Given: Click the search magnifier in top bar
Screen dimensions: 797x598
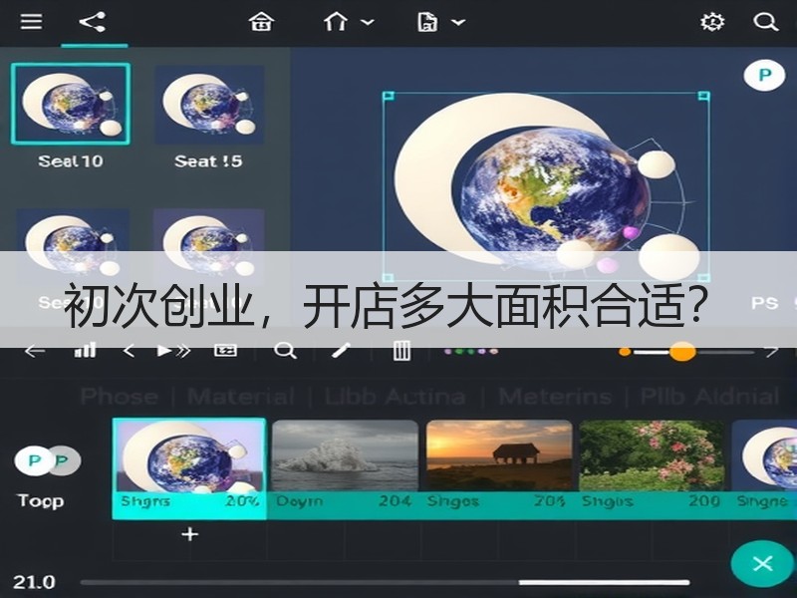Looking at the screenshot, I should [x=765, y=22].
